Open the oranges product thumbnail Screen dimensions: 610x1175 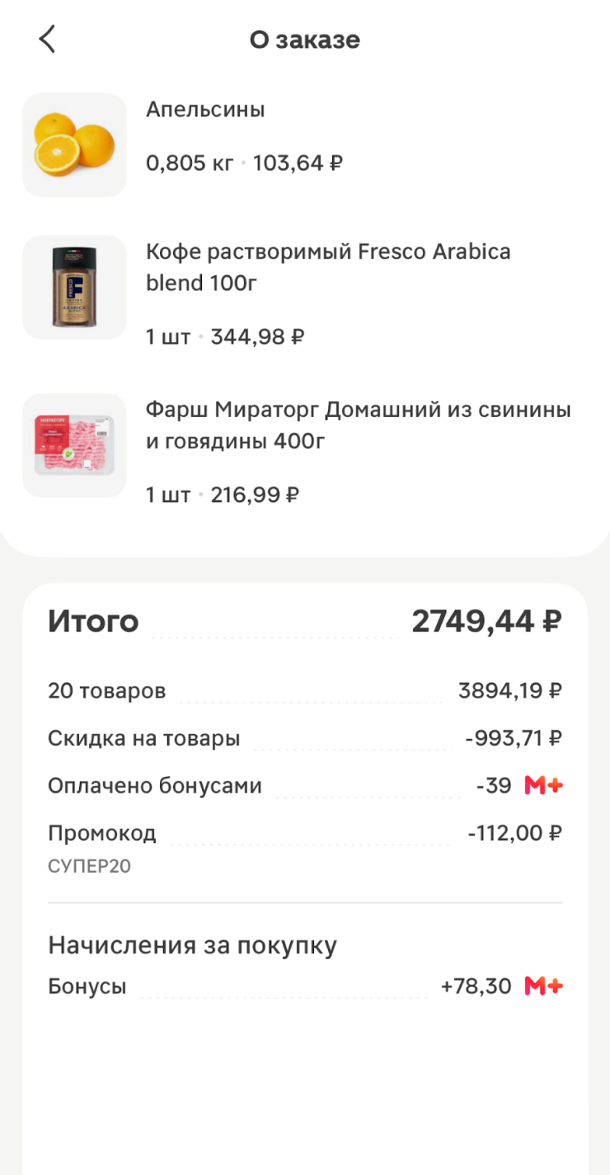click(x=74, y=145)
